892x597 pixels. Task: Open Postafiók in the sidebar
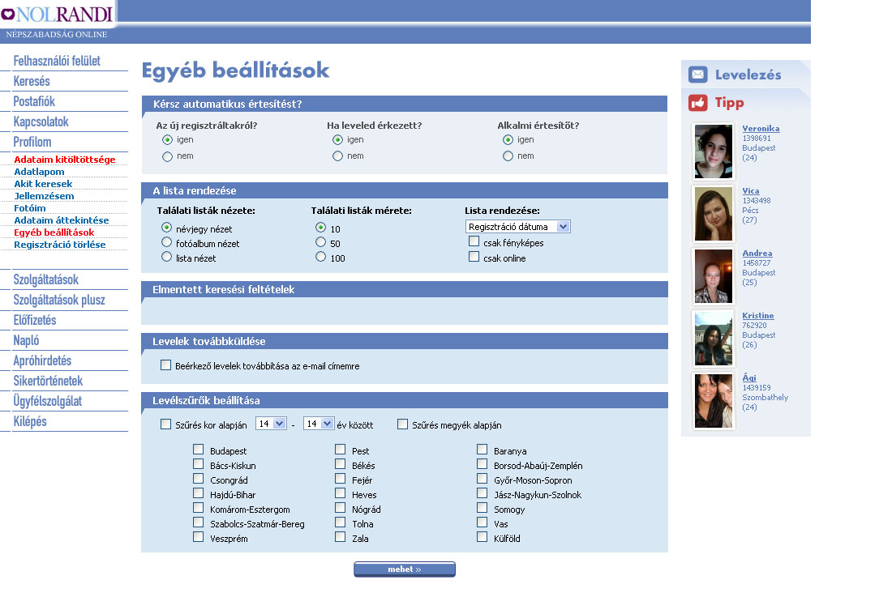(x=34, y=102)
